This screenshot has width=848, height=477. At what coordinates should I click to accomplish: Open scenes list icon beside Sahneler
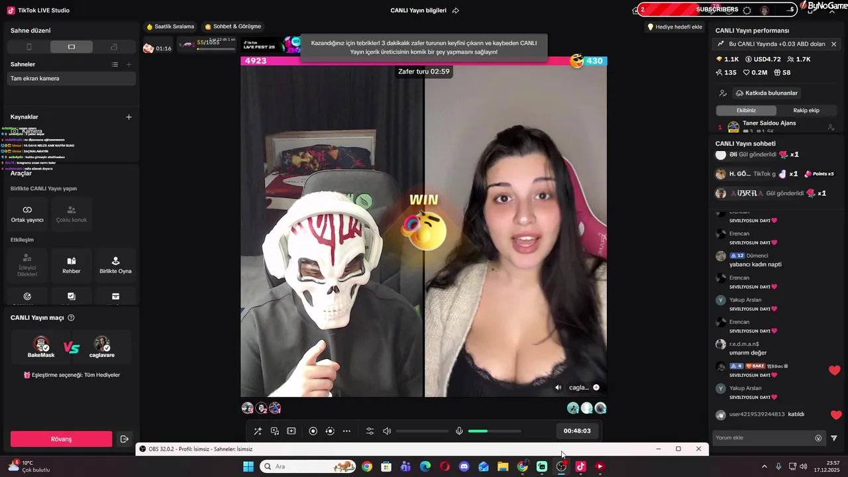pos(115,64)
